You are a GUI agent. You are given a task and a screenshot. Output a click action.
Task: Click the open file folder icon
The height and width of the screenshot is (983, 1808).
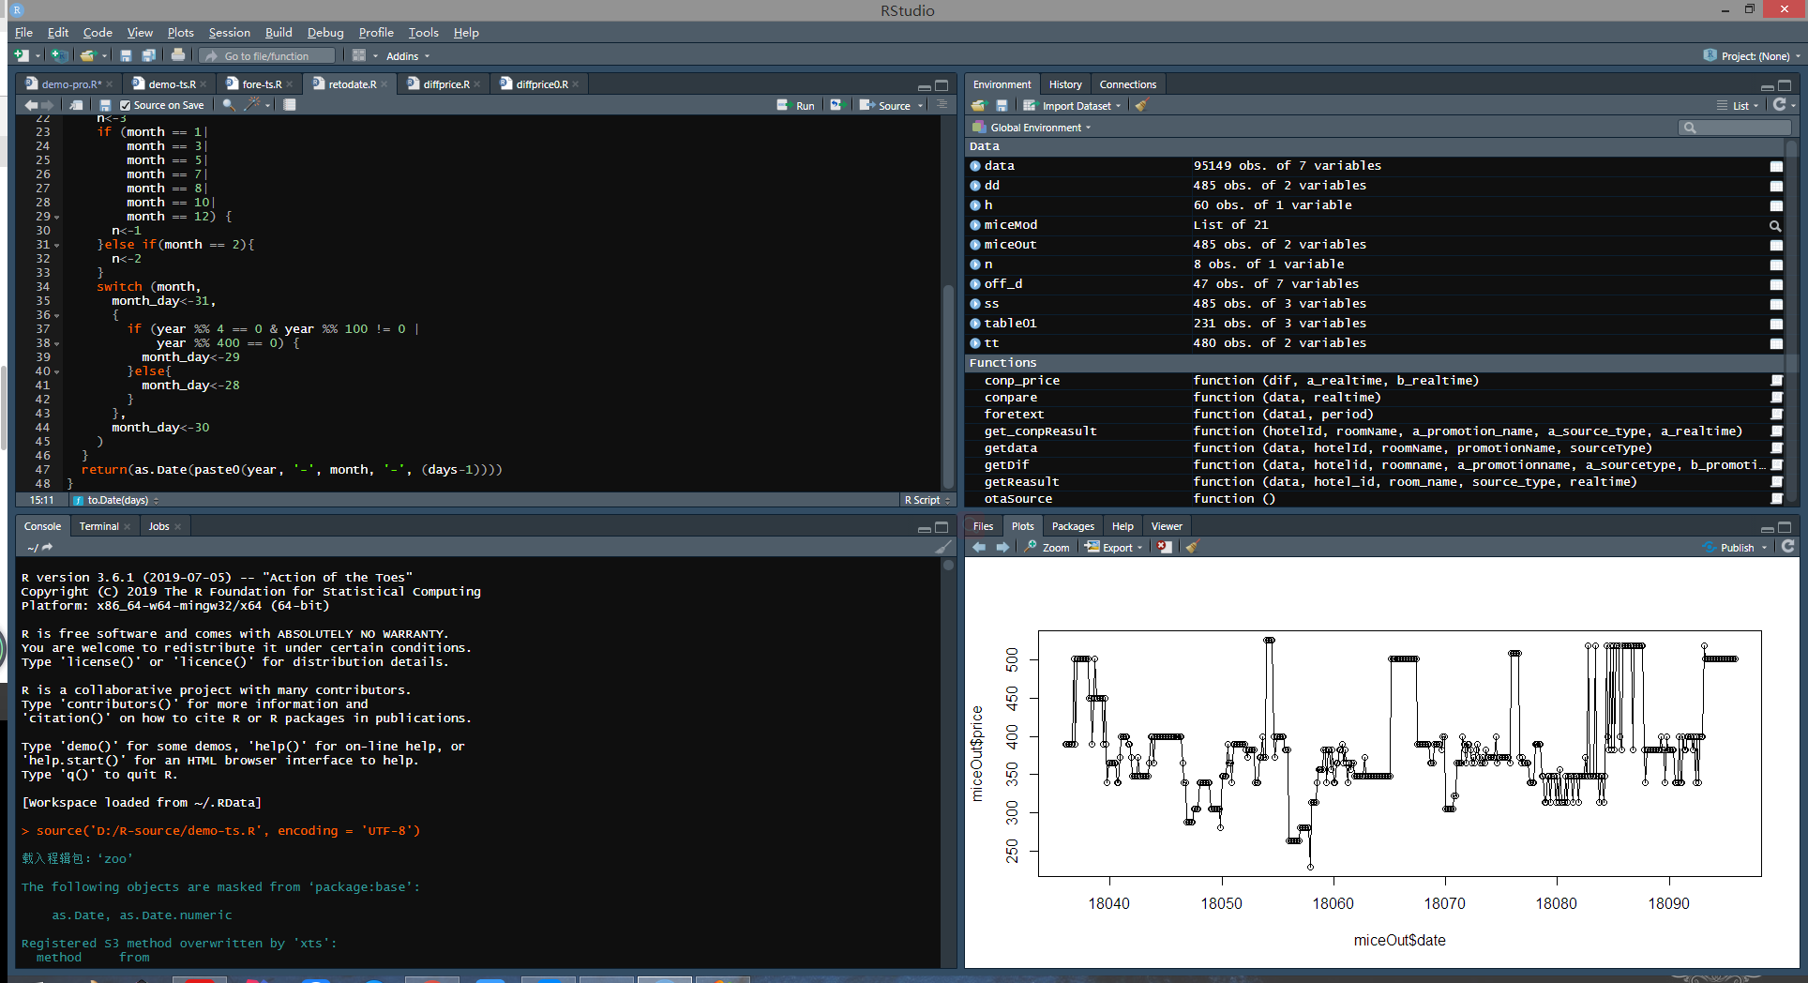pos(87,56)
